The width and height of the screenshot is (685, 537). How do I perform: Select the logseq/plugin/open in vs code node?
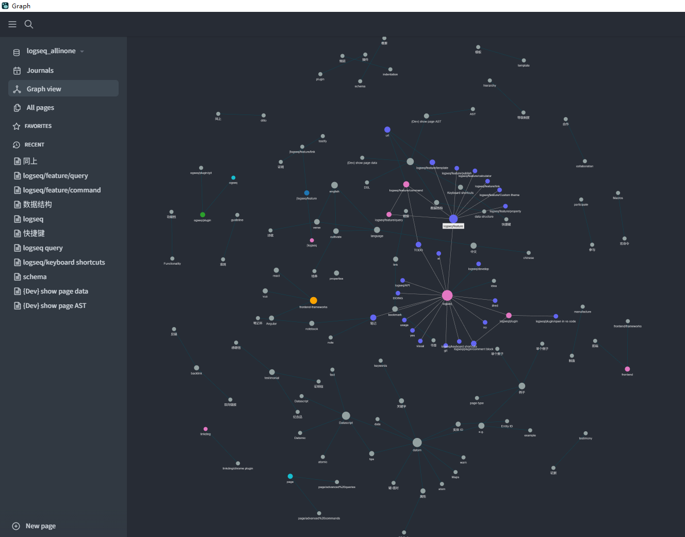[x=556, y=316]
